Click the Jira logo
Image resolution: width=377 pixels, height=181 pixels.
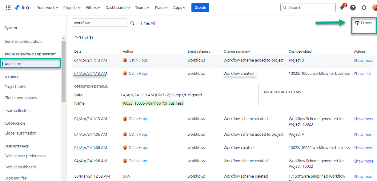pos(22,7)
